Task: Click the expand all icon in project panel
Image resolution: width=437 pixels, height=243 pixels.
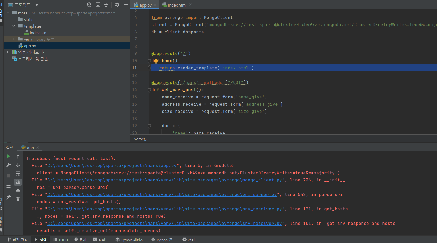Action: pos(98,5)
